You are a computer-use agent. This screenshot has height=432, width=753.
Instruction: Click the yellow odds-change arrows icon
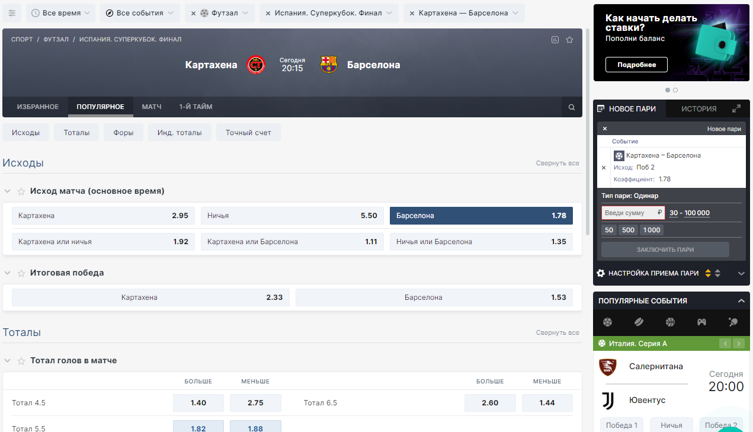707,273
